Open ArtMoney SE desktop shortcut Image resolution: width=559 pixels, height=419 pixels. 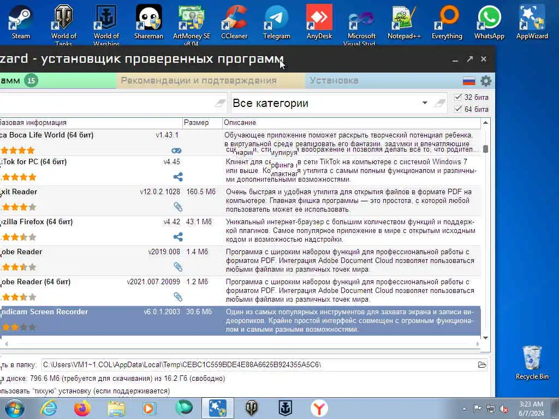click(192, 24)
